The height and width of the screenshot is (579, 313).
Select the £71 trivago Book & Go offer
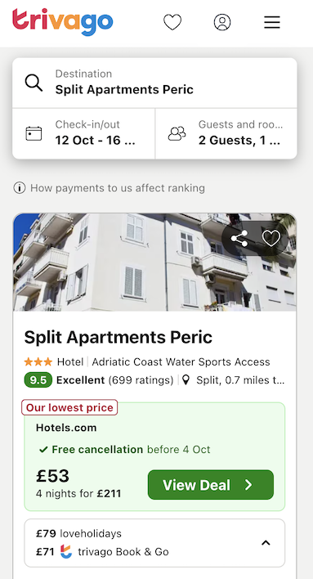pos(102,552)
